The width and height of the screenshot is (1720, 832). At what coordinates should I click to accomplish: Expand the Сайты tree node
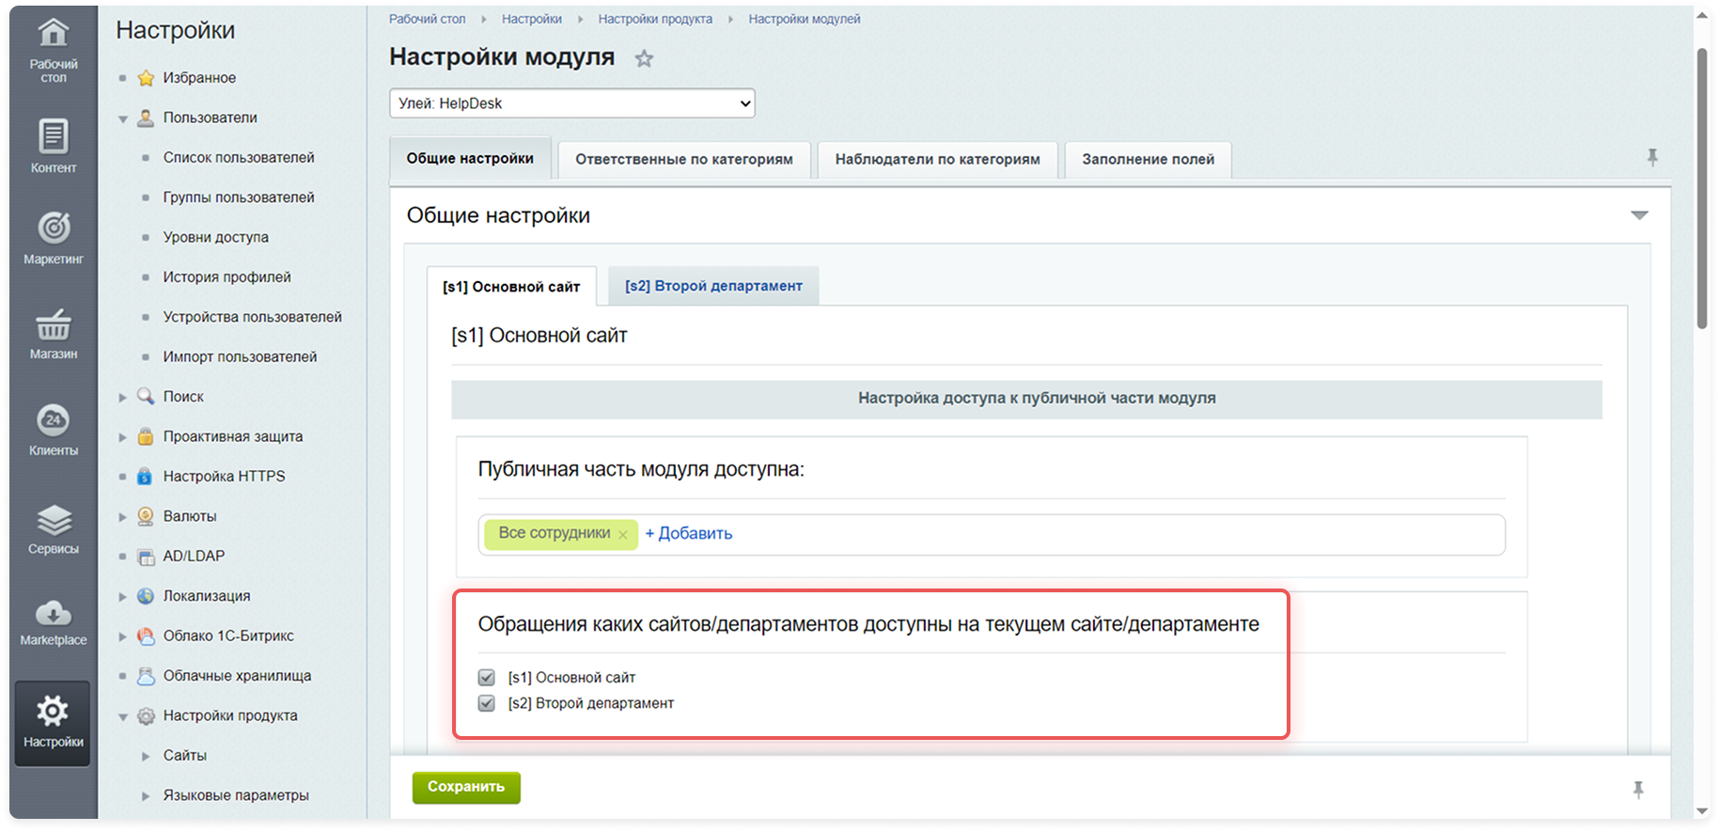tap(146, 756)
